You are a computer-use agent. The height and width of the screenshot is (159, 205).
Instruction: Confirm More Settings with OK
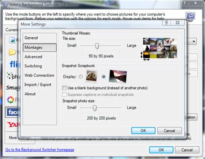pos(143,131)
